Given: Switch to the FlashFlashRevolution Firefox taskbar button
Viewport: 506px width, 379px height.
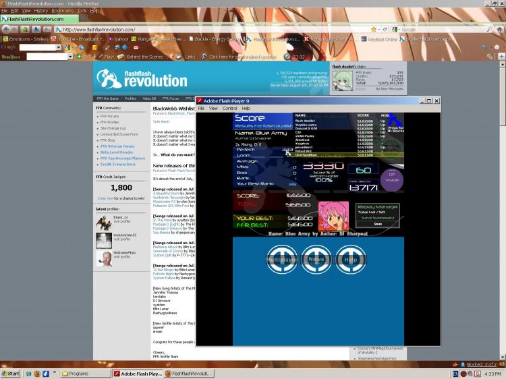Looking at the screenshot, I should click(x=188, y=374).
